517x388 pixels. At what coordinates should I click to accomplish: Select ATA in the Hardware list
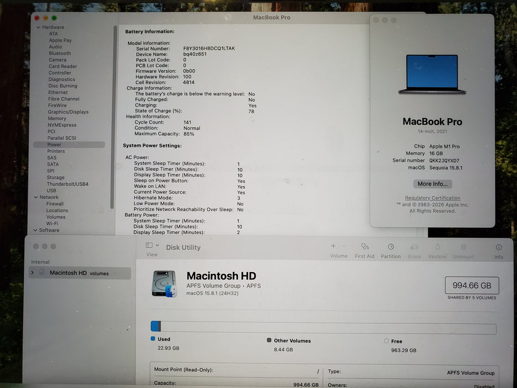click(53, 34)
